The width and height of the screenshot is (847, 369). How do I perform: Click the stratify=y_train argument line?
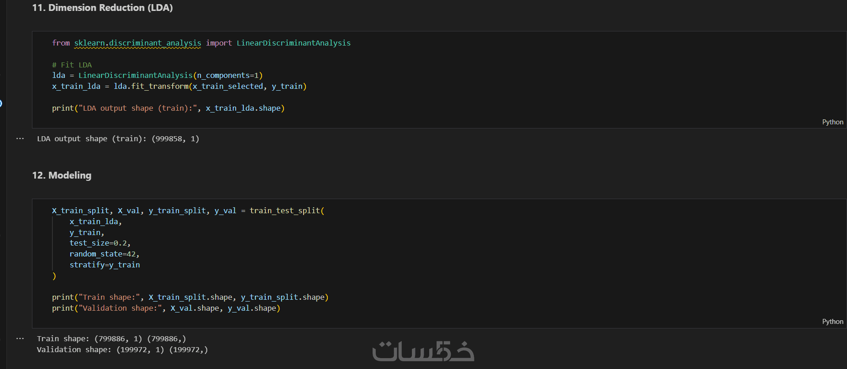pos(105,265)
